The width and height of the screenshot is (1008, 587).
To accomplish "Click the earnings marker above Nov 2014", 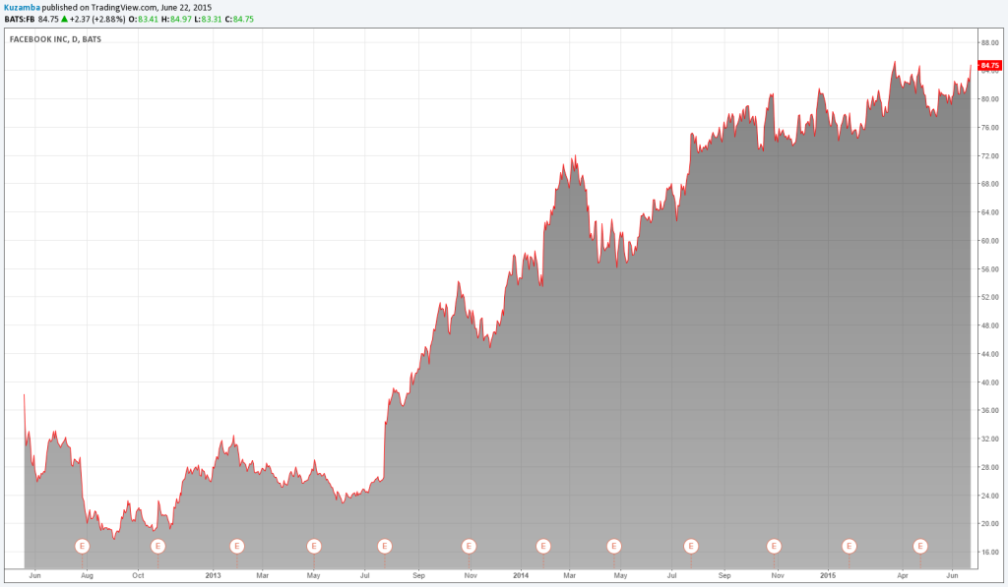I will click(774, 547).
